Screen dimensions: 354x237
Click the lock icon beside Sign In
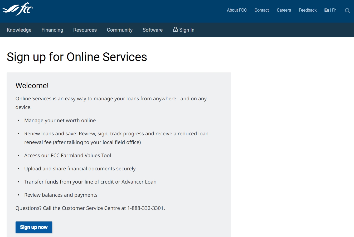coord(175,30)
